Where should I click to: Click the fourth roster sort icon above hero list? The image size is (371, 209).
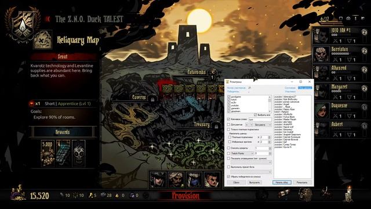363,19
